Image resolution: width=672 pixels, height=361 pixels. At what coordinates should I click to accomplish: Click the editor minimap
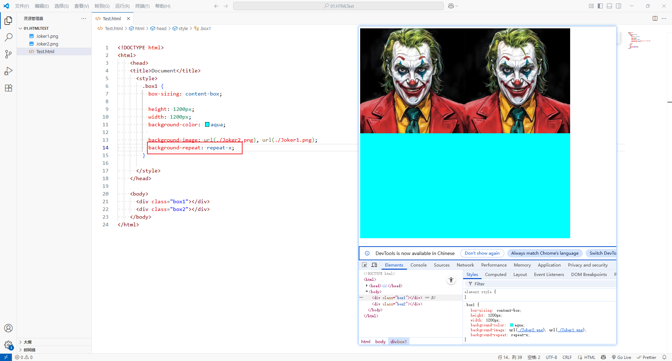639,40
